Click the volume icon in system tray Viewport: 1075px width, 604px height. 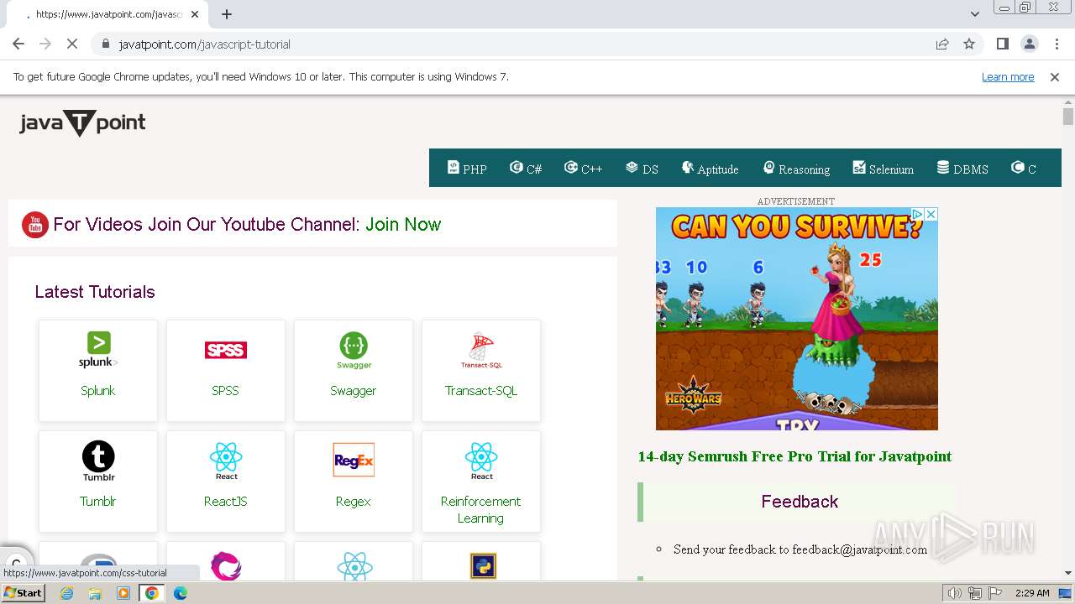[x=954, y=593]
